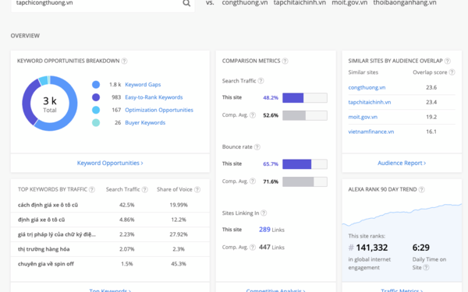Open help icon beside Overlap score

pos(452,72)
